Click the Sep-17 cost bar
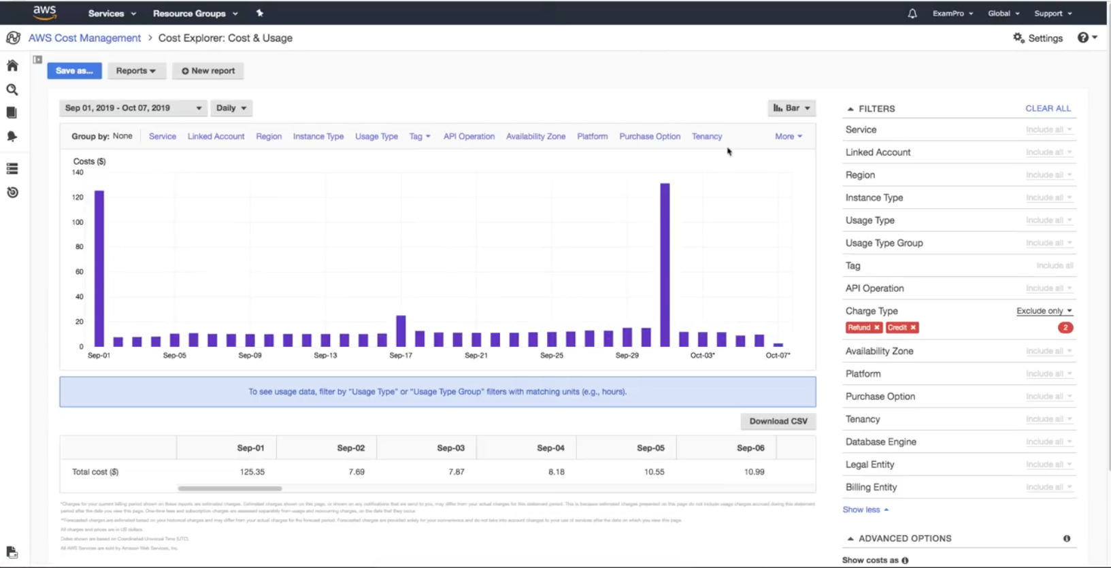This screenshot has height=568, width=1111. [401, 331]
